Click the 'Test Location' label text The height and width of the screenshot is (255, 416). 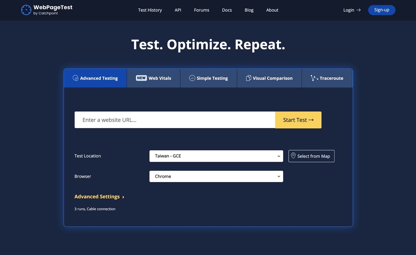click(x=88, y=156)
